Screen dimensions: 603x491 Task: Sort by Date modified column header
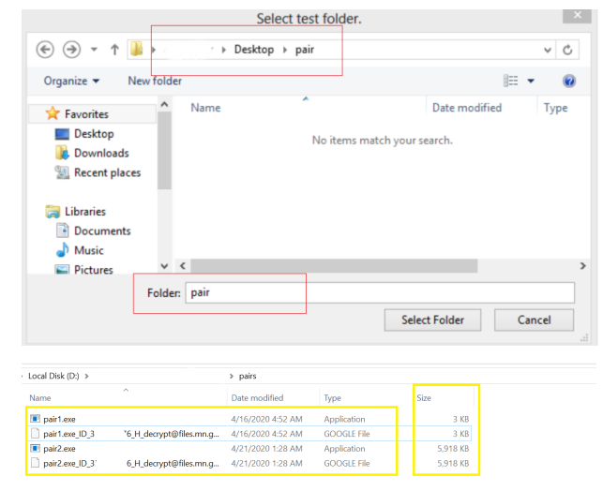(x=466, y=108)
